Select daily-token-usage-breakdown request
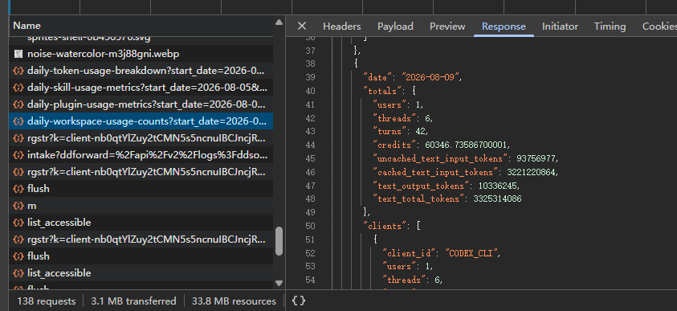The height and width of the screenshot is (311, 677). point(141,71)
